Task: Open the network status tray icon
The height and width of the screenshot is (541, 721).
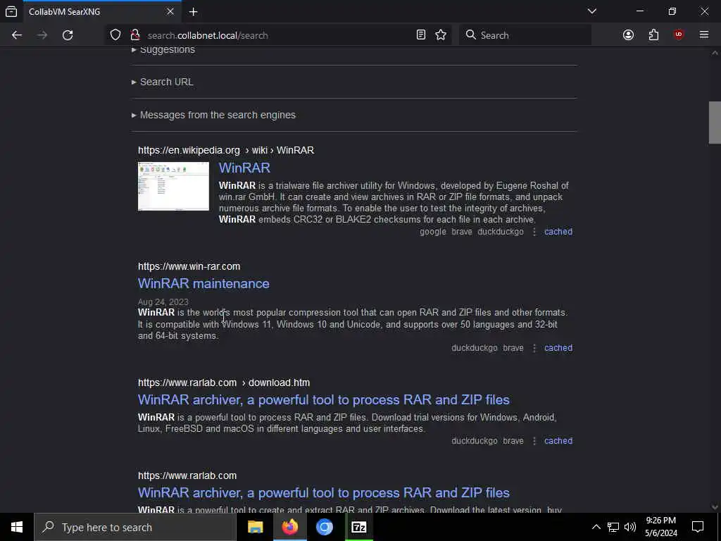Action: coord(613,527)
